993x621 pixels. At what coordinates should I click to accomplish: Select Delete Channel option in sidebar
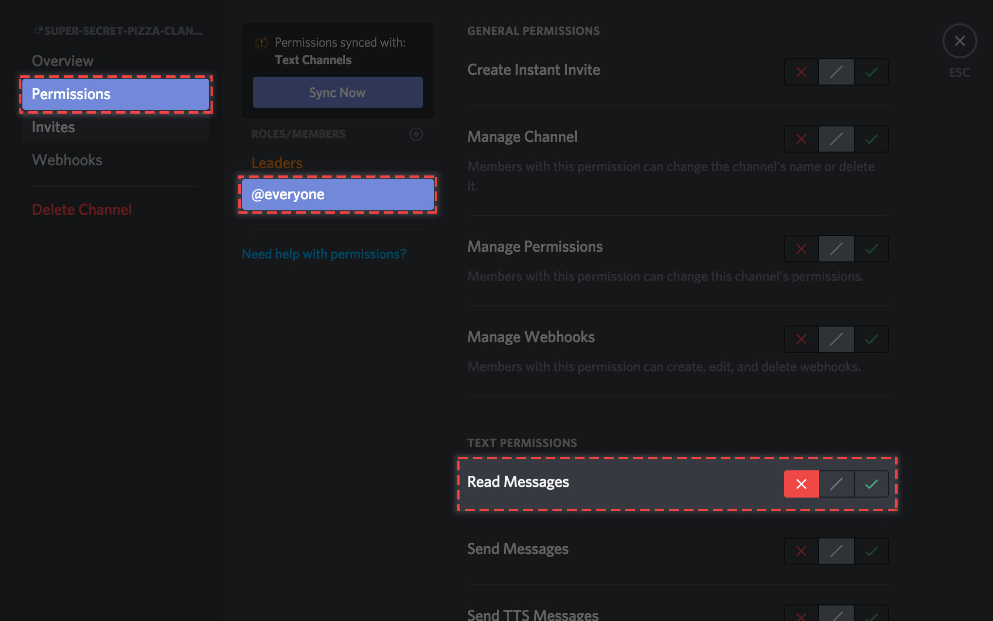81,209
